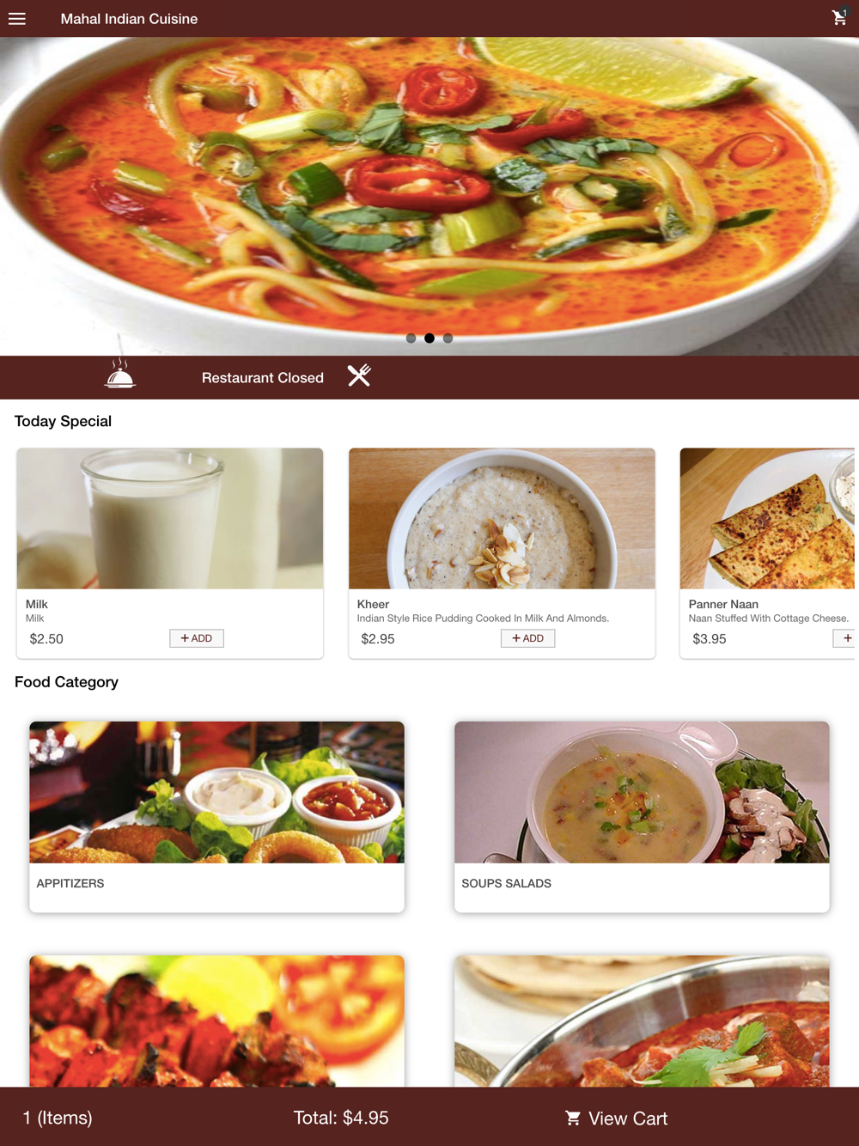This screenshot has width=859, height=1146.
Task: Open the shopping cart icon in header
Action: 840,16
